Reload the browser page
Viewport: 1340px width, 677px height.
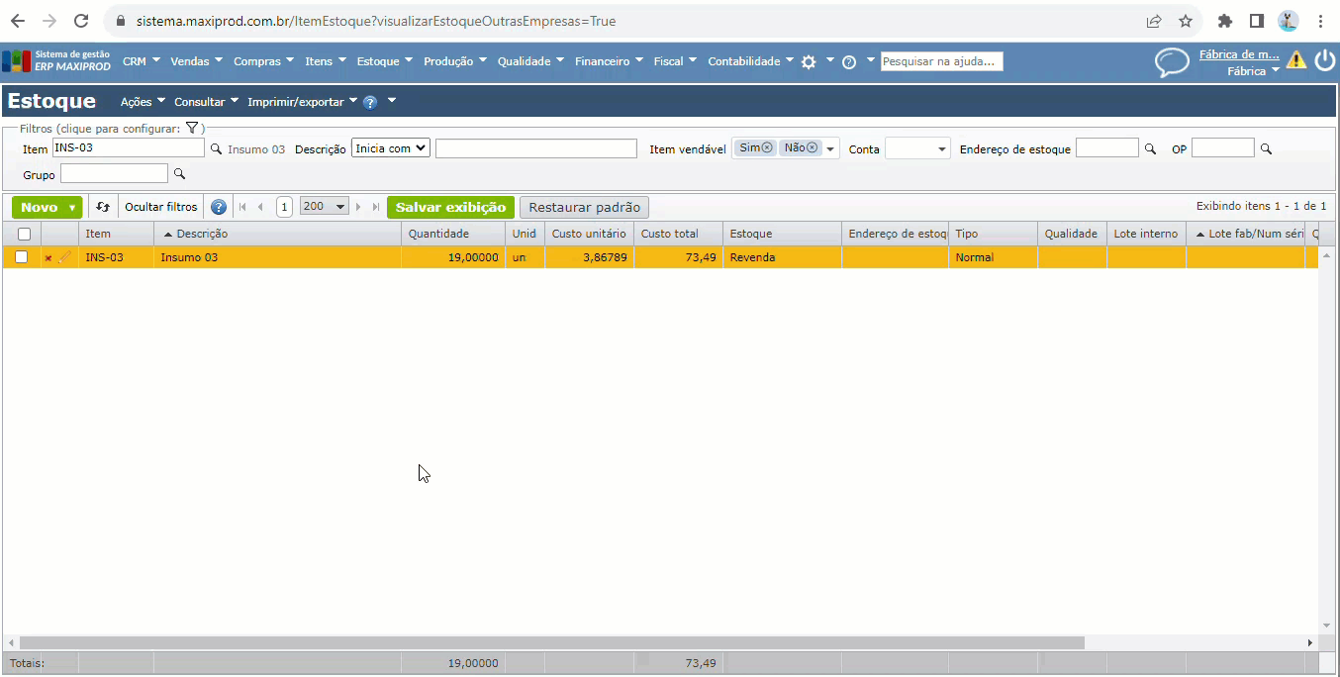click(x=82, y=21)
